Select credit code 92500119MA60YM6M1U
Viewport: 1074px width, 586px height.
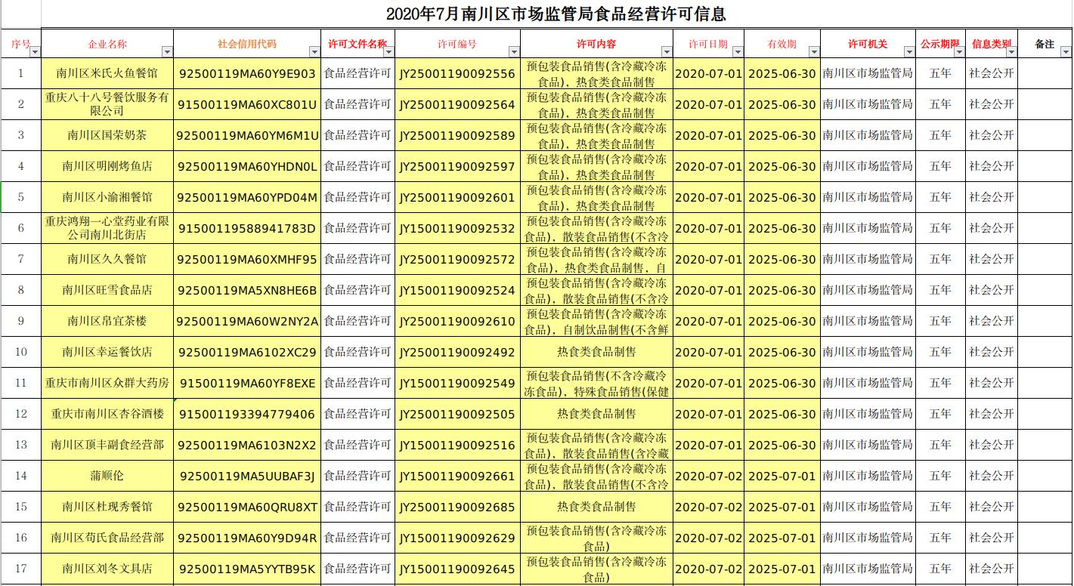247,135
